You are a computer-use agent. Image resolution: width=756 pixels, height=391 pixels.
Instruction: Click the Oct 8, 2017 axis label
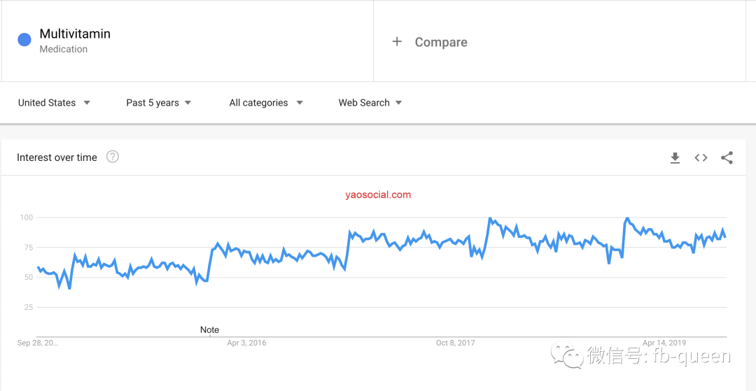click(x=456, y=343)
